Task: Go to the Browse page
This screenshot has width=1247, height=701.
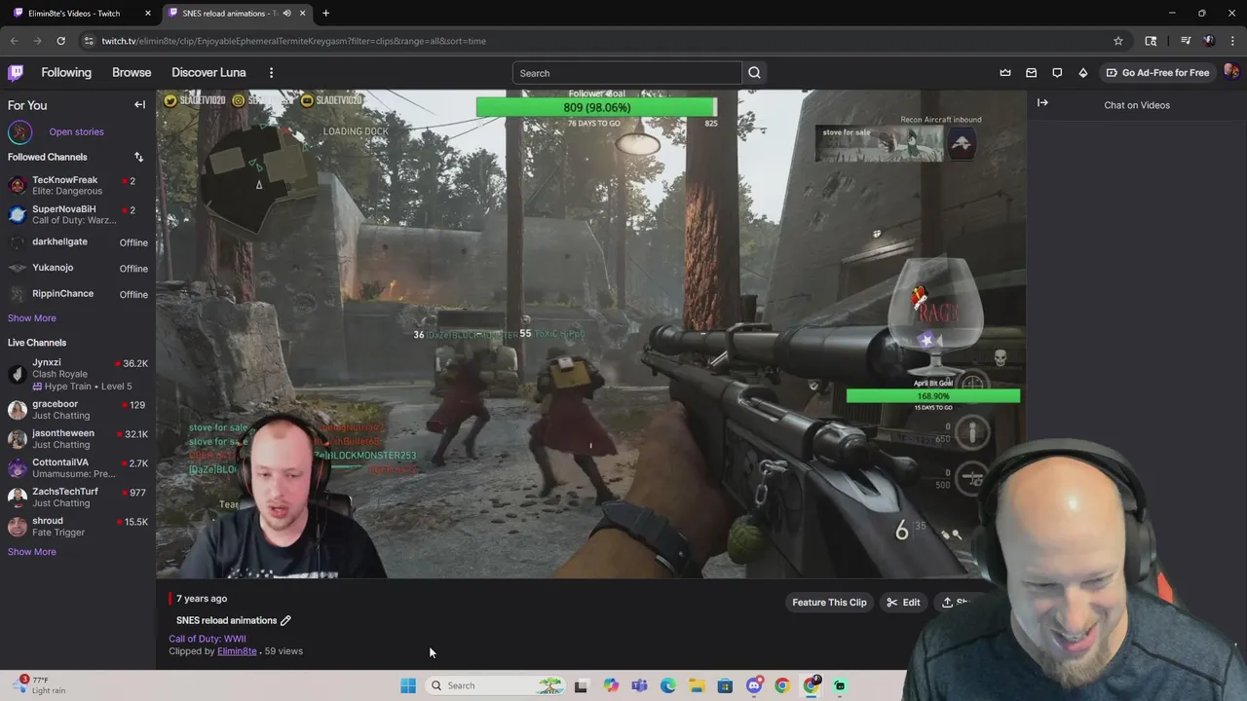Action: [132, 72]
